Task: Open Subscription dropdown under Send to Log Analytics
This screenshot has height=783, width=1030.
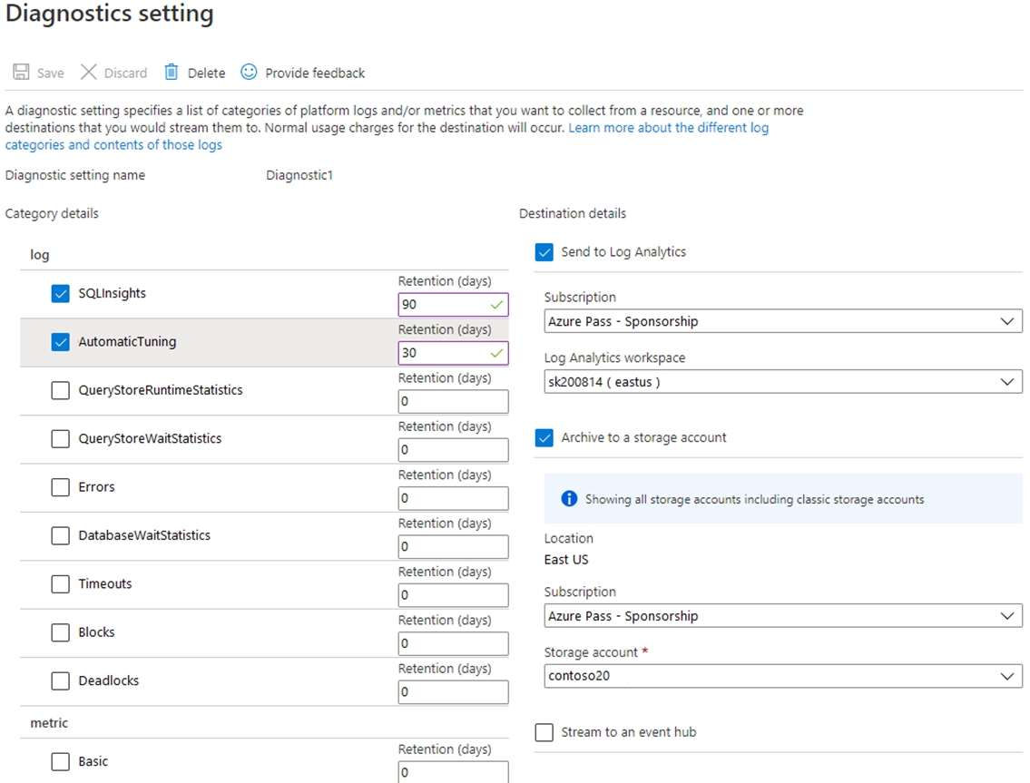Action: tap(782, 321)
